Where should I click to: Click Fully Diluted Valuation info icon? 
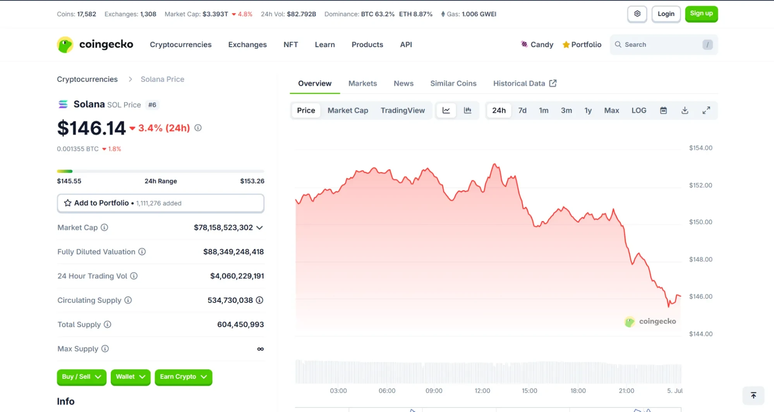pos(142,252)
